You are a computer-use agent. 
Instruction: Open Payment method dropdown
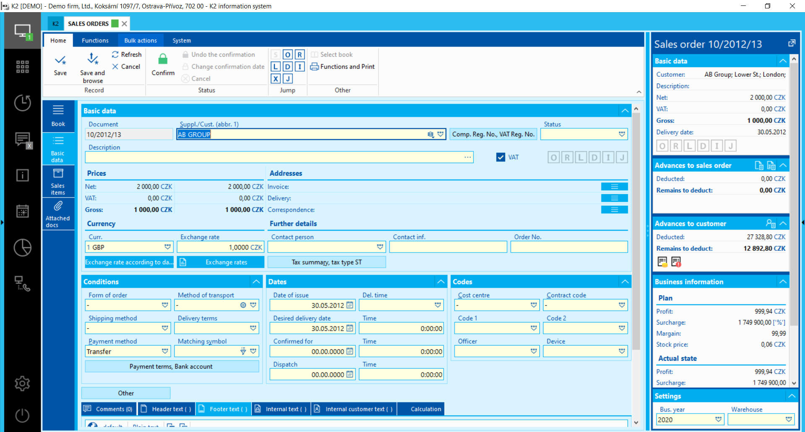[165, 351]
